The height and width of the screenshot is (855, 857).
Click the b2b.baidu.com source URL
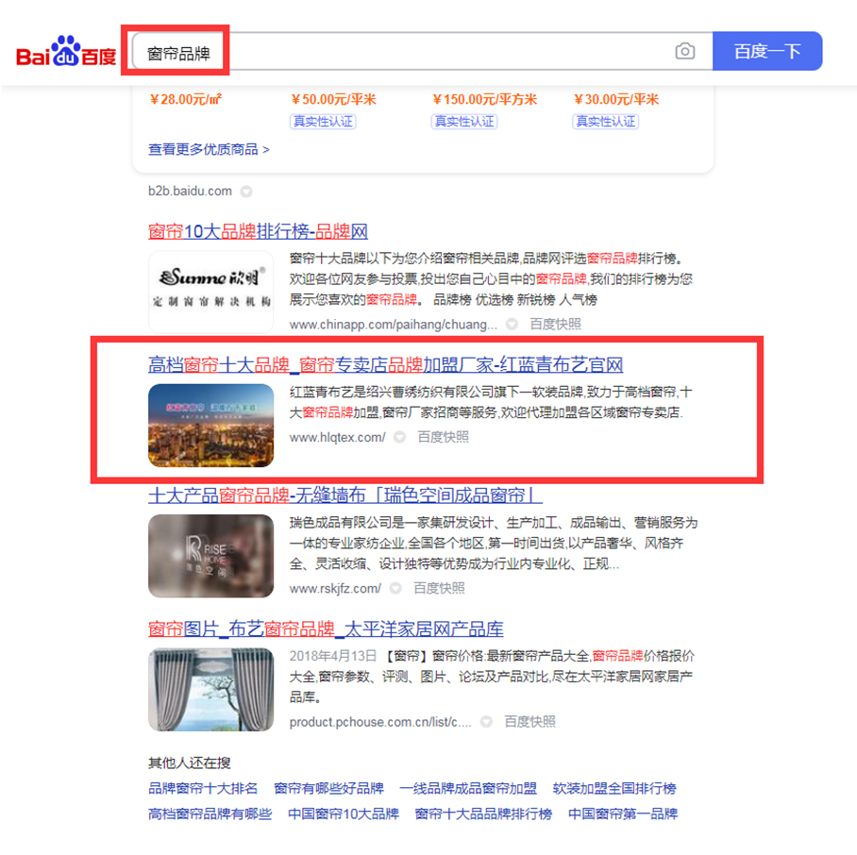pyautogui.click(x=191, y=192)
